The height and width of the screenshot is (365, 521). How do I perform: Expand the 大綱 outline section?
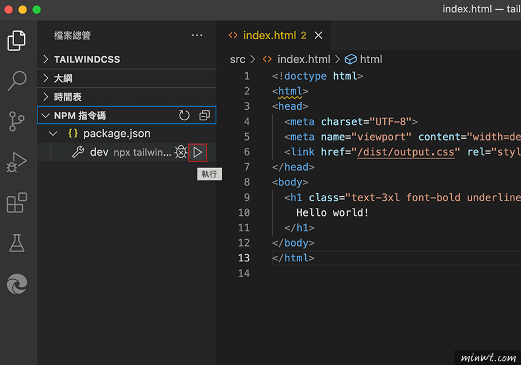127,79
